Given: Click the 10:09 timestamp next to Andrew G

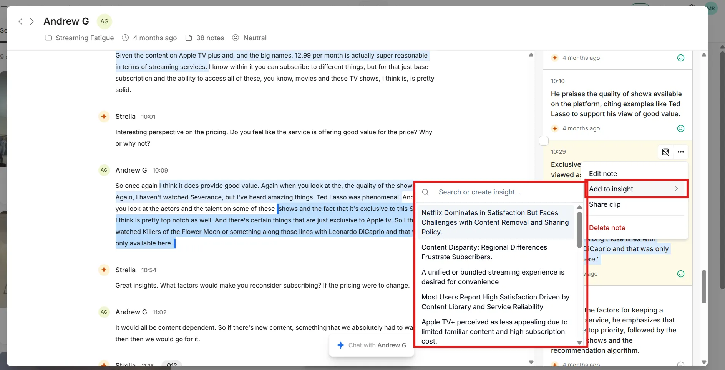Looking at the screenshot, I should point(160,170).
